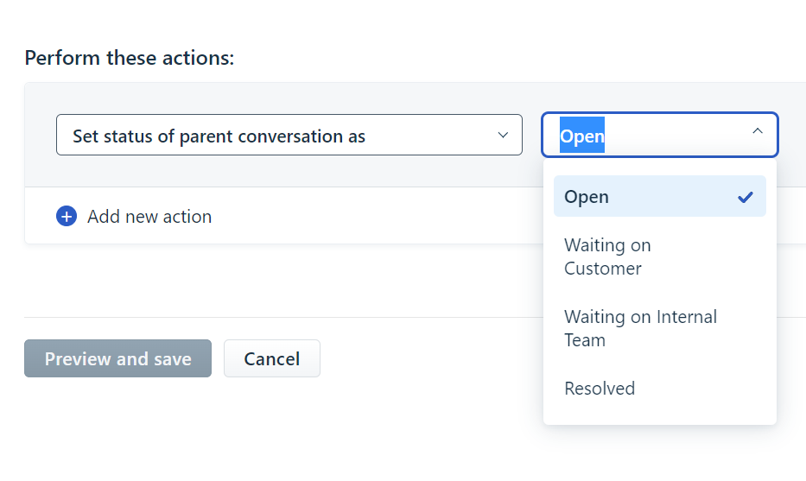This screenshot has height=481, width=806.
Task: Collapse the status list via up chevron
Action: click(x=758, y=131)
